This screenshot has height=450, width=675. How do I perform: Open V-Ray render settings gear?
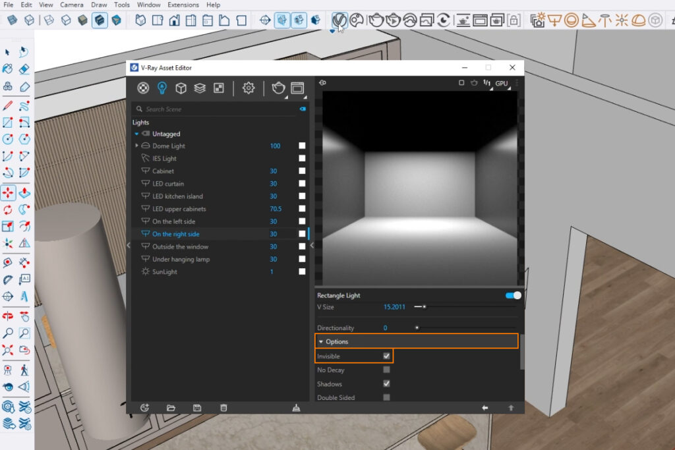point(249,88)
